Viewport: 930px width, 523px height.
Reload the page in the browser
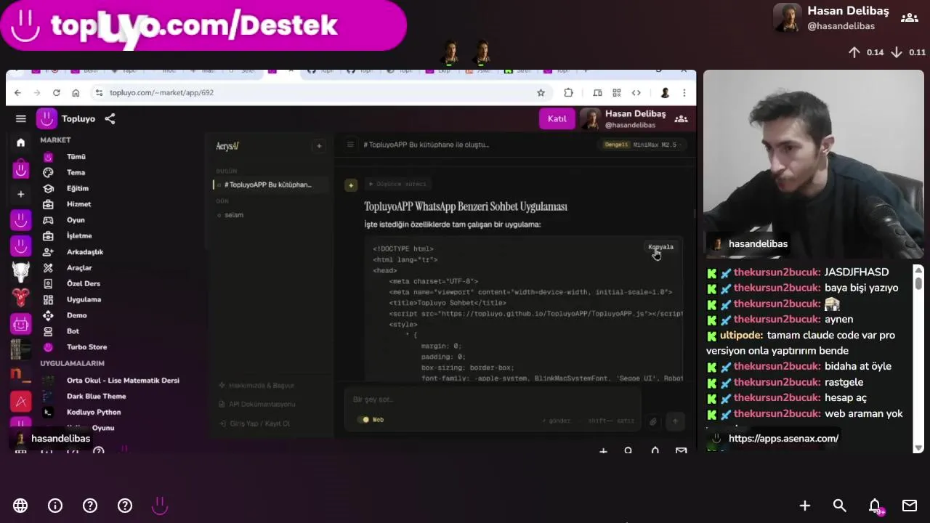(56, 92)
